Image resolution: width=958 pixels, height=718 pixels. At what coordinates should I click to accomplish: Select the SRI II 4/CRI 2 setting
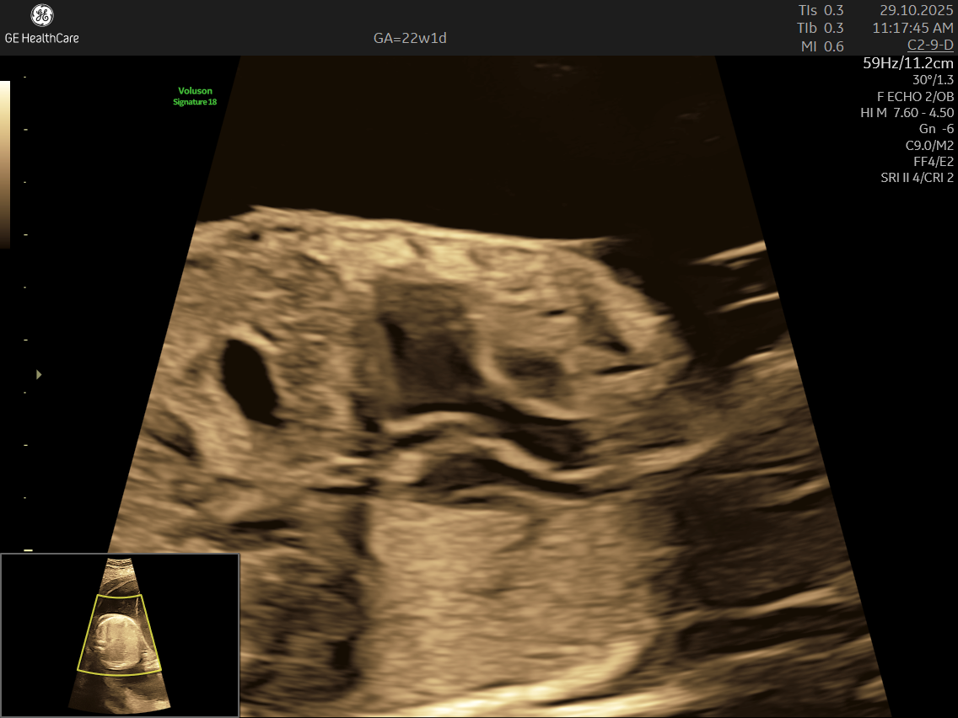tap(917, 178)
